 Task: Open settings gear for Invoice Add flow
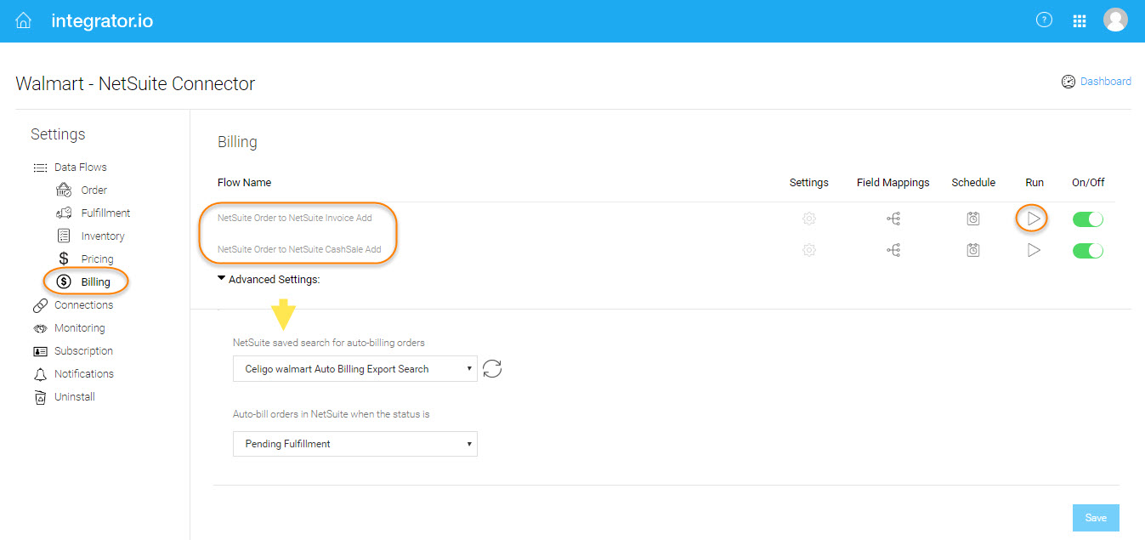tap(809, 219)
